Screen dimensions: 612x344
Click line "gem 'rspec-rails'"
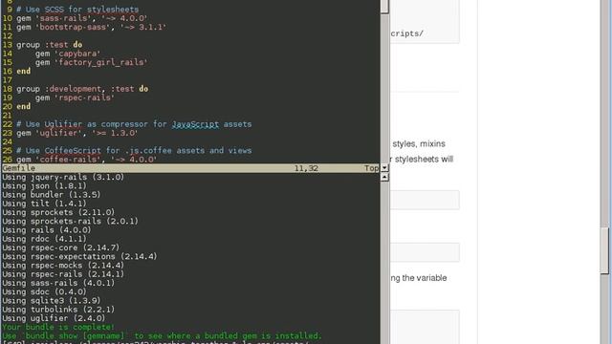tap(75, 97)
